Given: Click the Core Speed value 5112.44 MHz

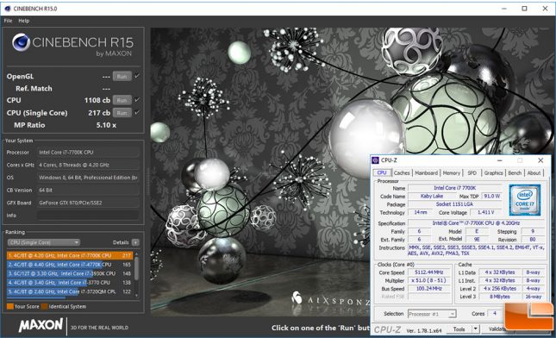Looking at the screenshot, I should 429,272.
